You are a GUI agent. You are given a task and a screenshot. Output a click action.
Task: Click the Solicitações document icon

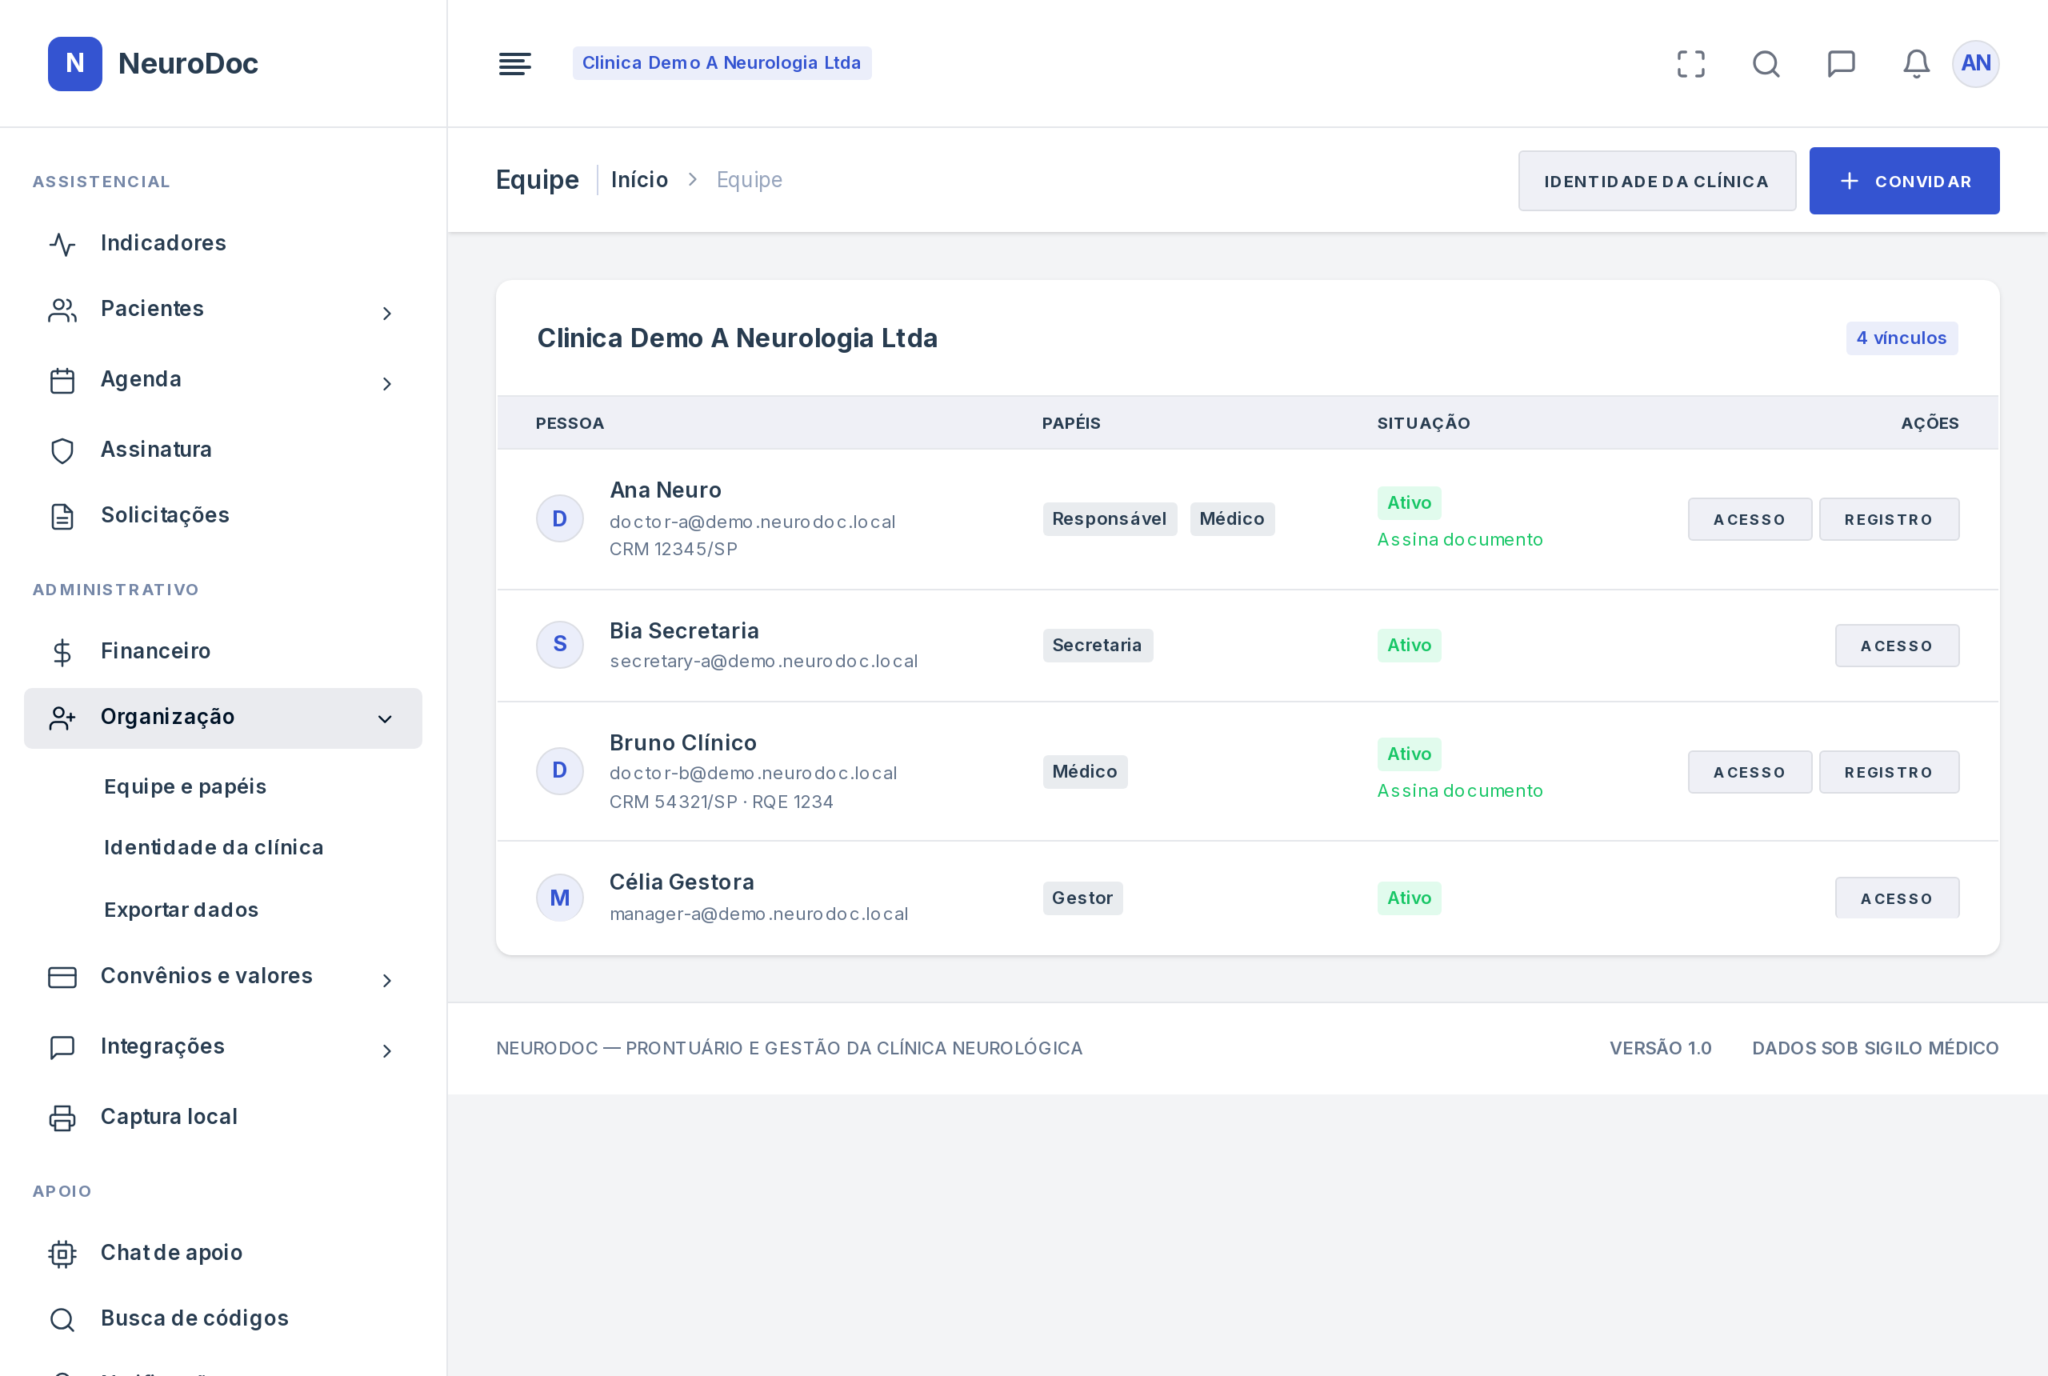62,516
